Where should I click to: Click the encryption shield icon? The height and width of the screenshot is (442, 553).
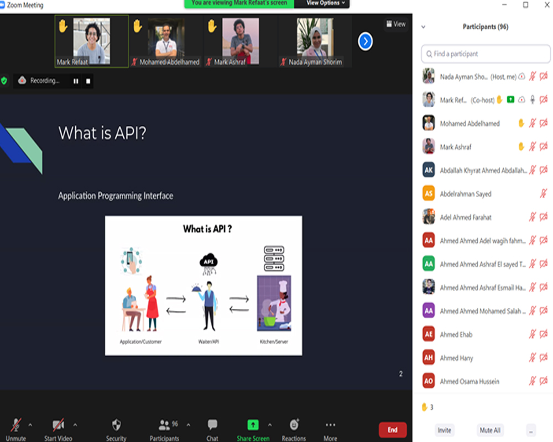pyautogui.click(x=4, y=81)
